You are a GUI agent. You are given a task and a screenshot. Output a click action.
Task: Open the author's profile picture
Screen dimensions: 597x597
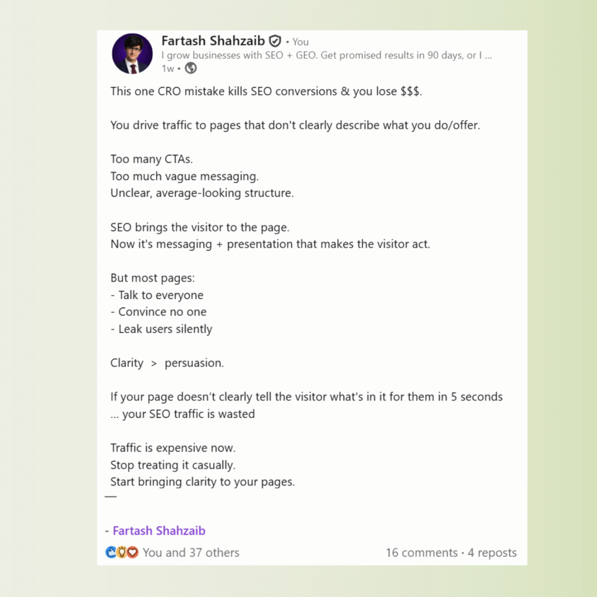click(132, 54)
